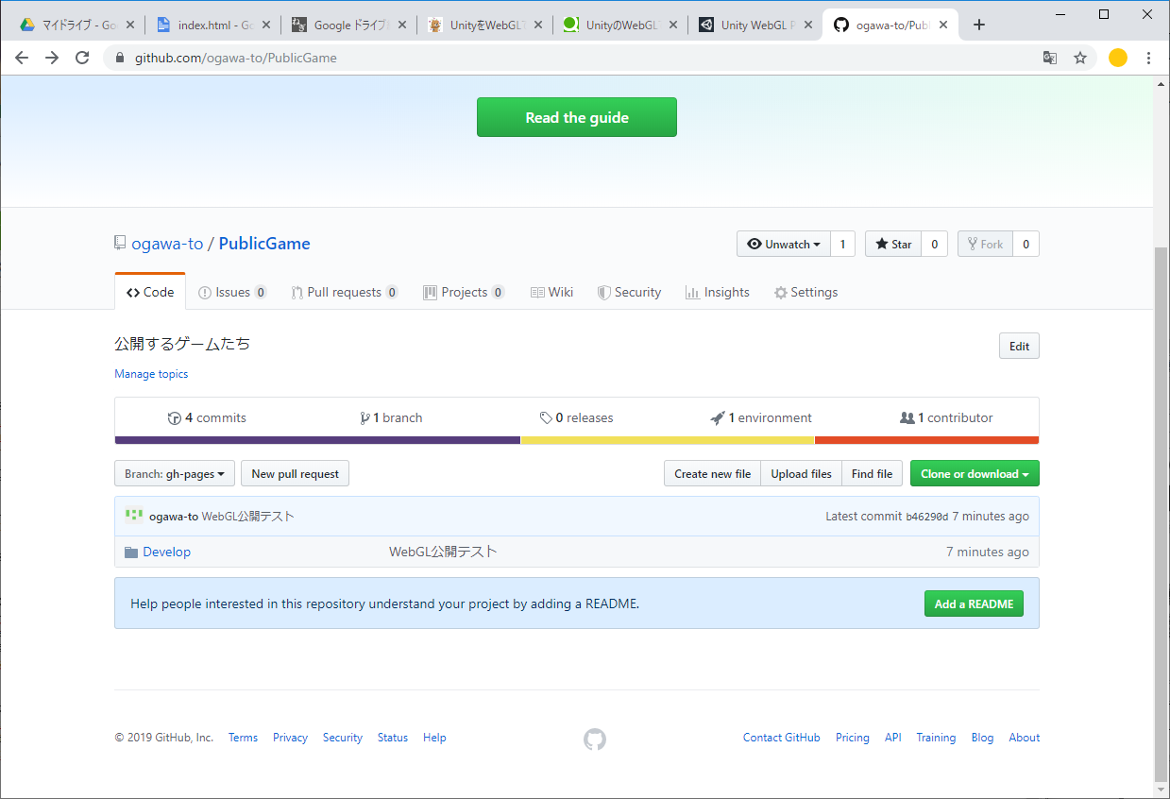Screen dimensions: 1170x799
Task: Click the address bar URL
Action: [x=236, y=58]
